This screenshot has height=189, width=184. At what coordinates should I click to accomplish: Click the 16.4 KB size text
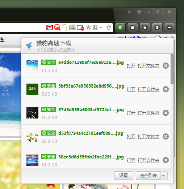(49, 118)
